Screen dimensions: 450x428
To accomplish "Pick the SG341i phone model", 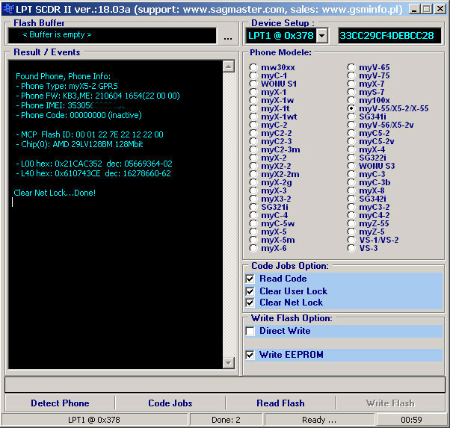I will pyautogui.click(x=351, y=117).
